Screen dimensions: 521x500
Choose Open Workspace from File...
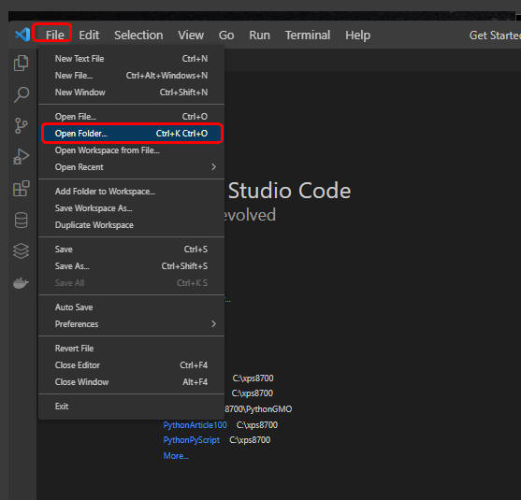point(131,150)
